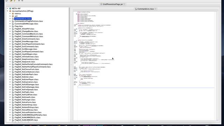Click the FlagDef_ExitCommand.class file icon

13,47
